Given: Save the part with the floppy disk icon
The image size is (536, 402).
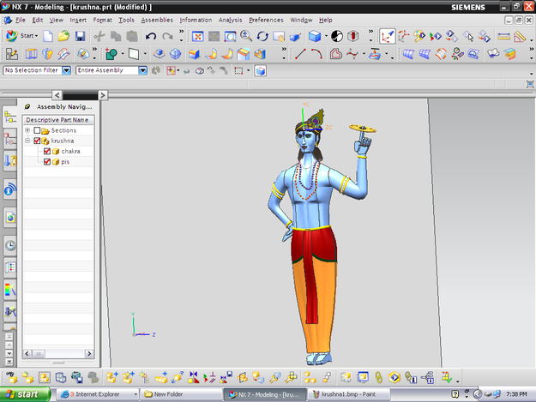Looking at the screenshot, I should [80, 36].
